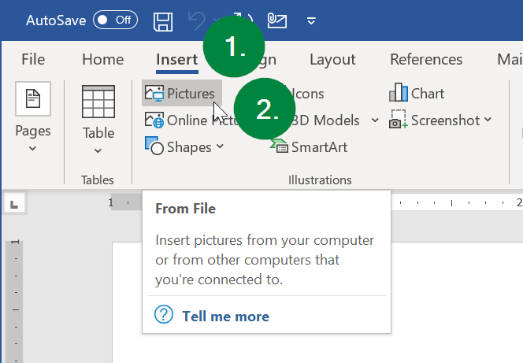The height and width of the screenshot is (363, 523).
Task: Click the SmartArt icon
Action: (x=279, y=146)
